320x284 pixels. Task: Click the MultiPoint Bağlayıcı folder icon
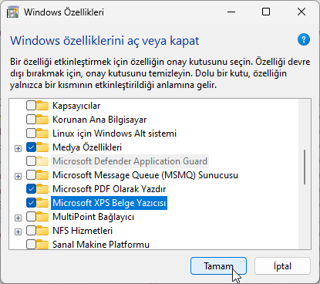pyautogui.click(x=42, y=217)
